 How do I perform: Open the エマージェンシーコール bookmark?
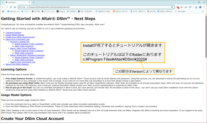[48, 11]
